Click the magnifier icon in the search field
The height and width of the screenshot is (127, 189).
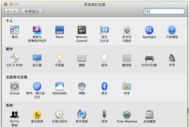tap(147, 11)
